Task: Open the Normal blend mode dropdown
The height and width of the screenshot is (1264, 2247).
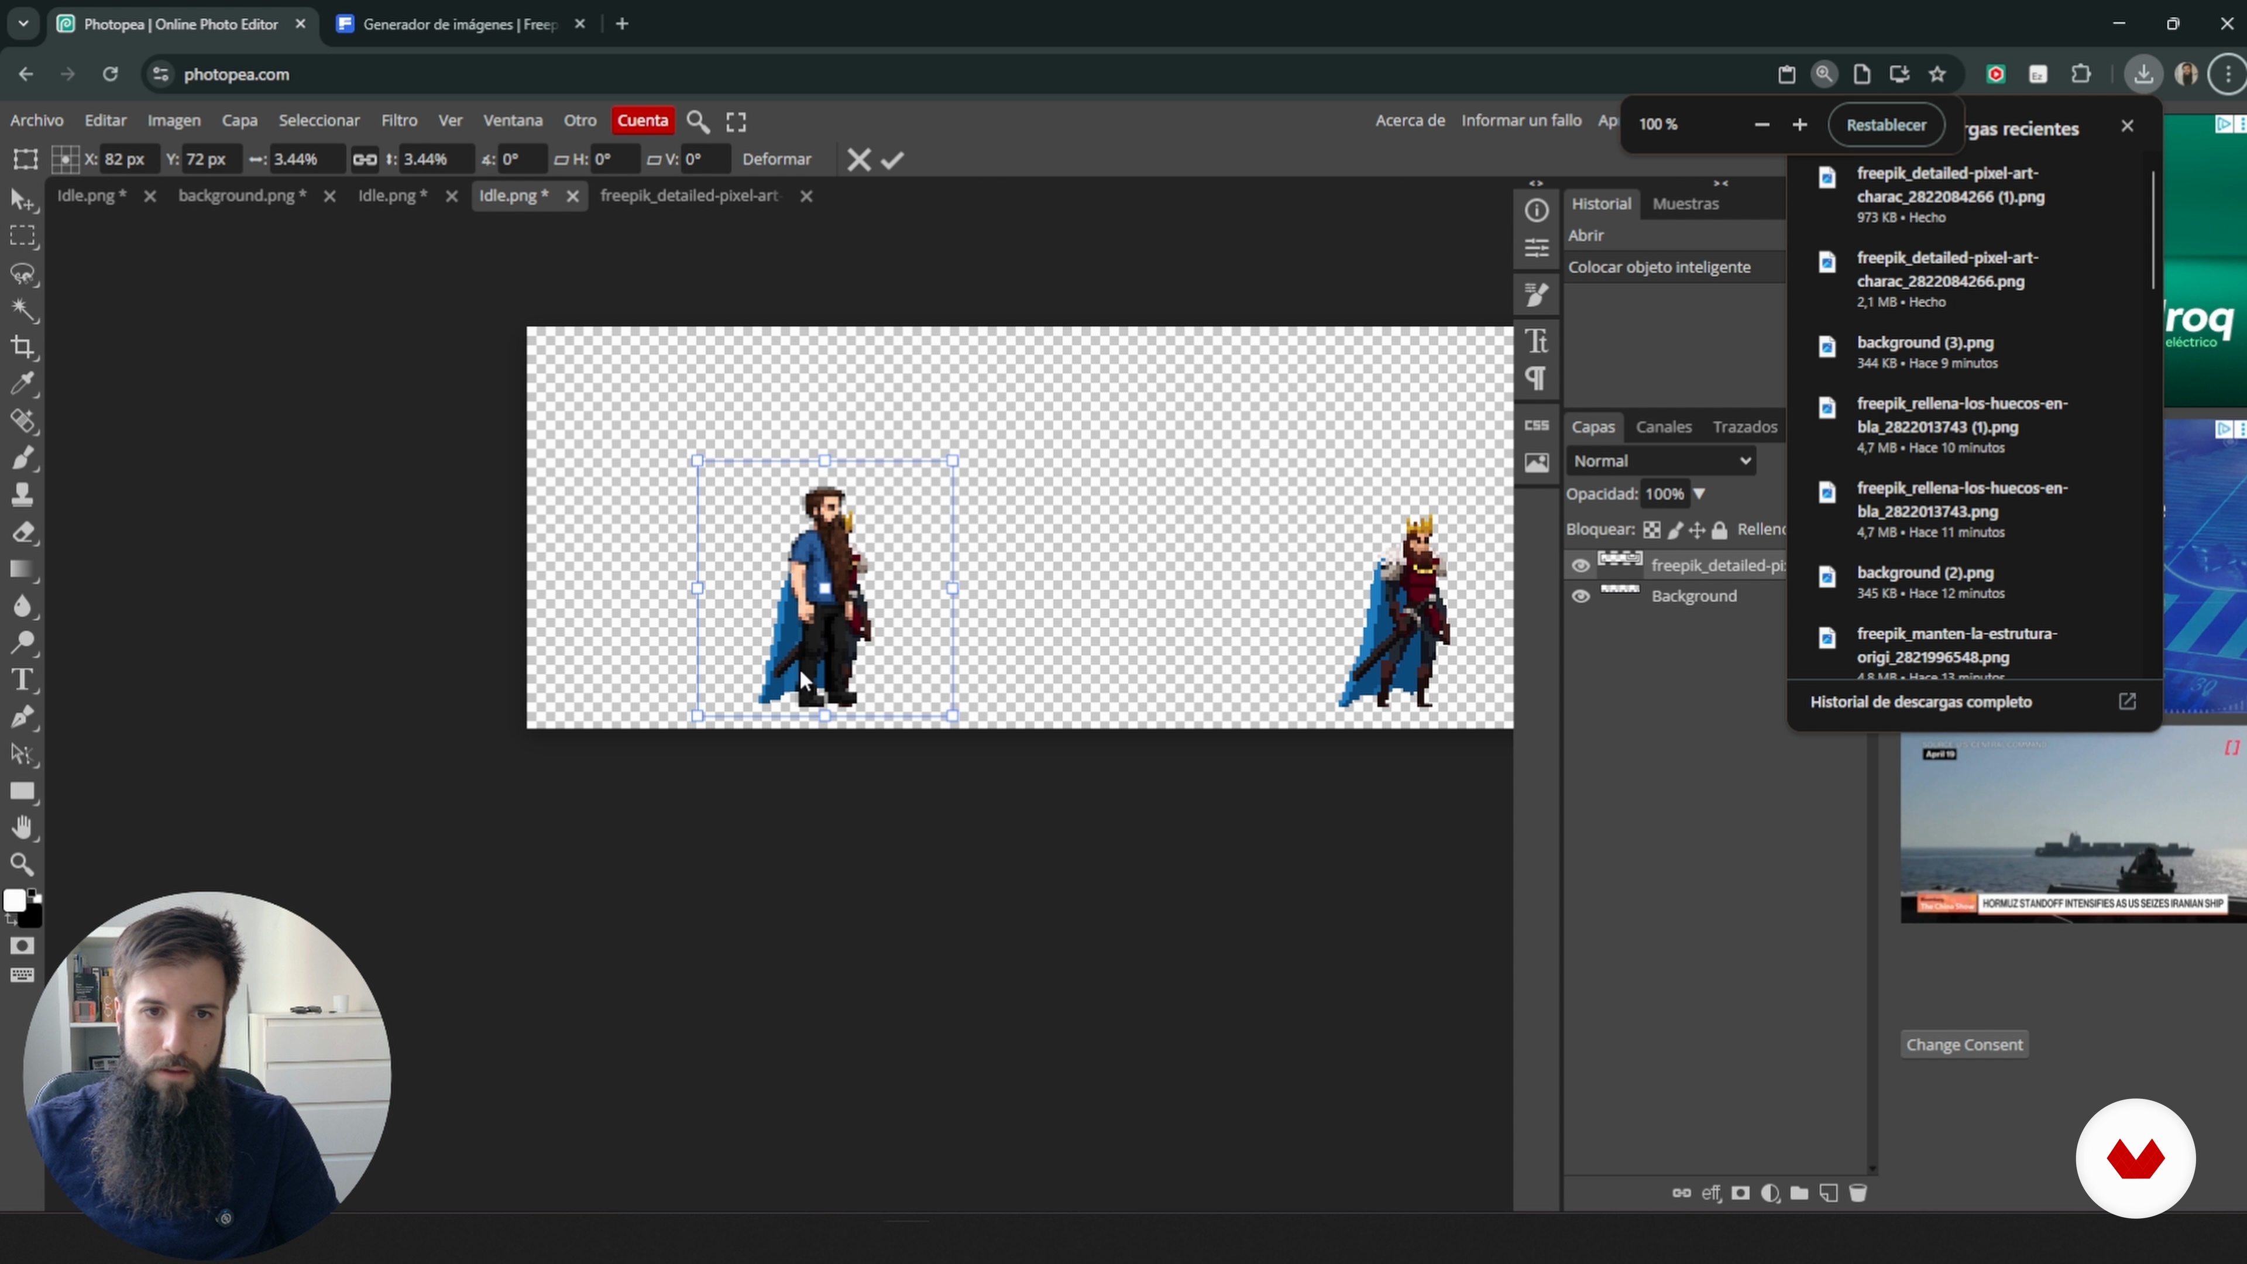Action: click(1661, 461)
